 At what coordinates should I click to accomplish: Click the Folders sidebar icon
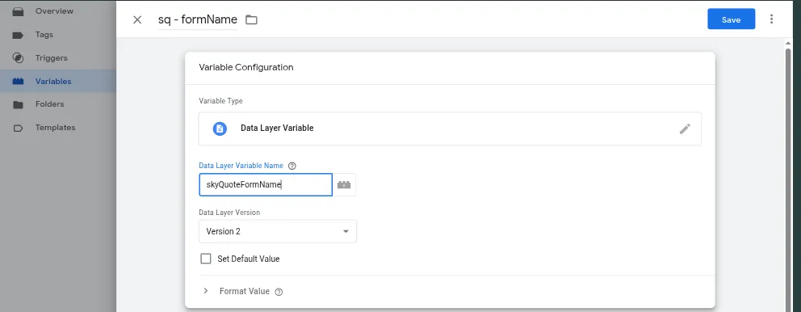coord(18,105)
